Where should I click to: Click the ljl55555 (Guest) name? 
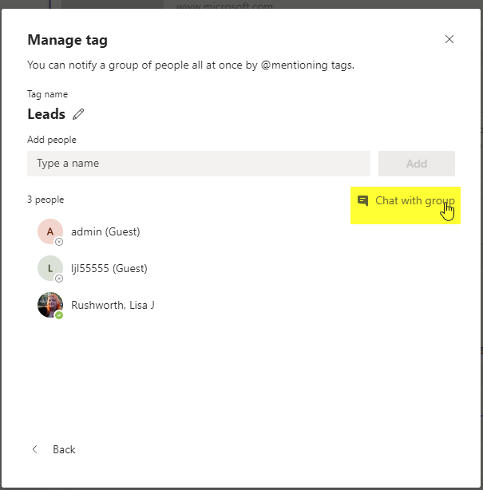tap(109, 268)
